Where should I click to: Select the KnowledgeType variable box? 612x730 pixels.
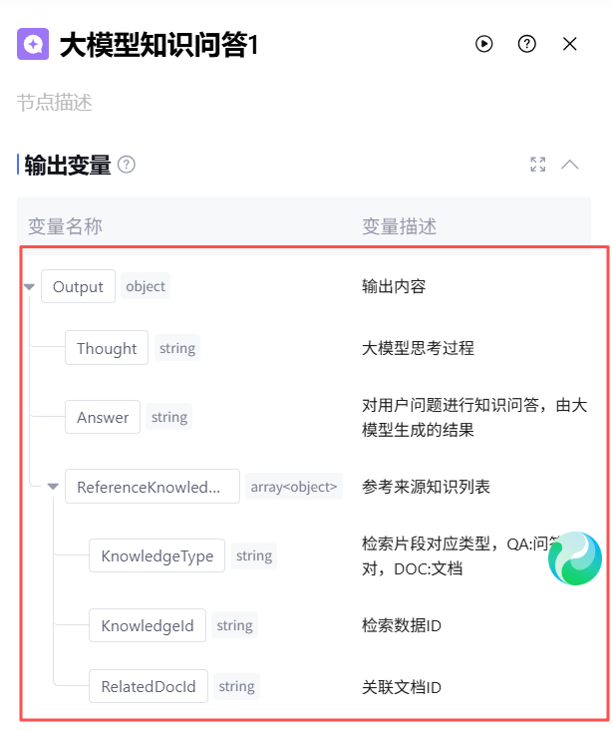156,555
